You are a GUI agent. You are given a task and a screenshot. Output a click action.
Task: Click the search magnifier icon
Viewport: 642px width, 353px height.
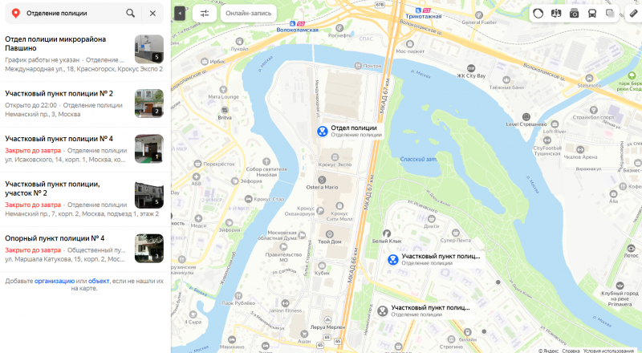130,13
